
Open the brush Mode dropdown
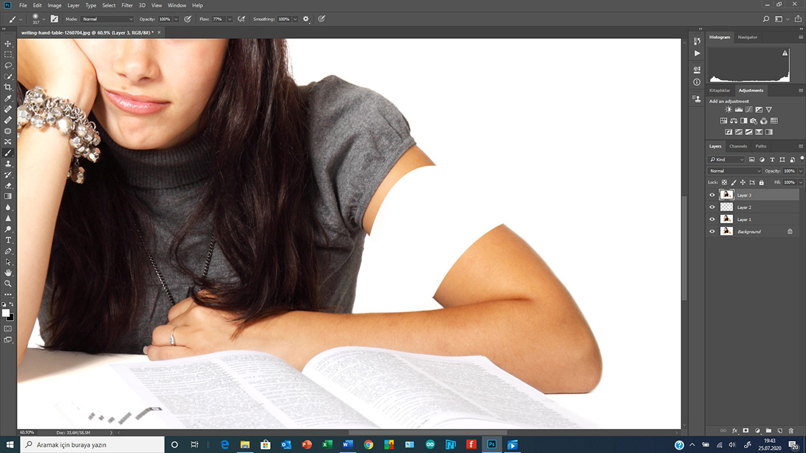click(107, 19)
